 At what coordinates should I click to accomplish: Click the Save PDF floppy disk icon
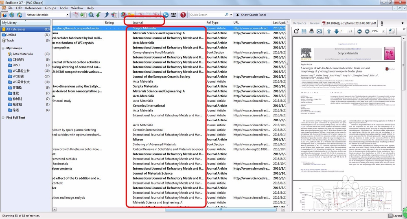pos(304,31)
